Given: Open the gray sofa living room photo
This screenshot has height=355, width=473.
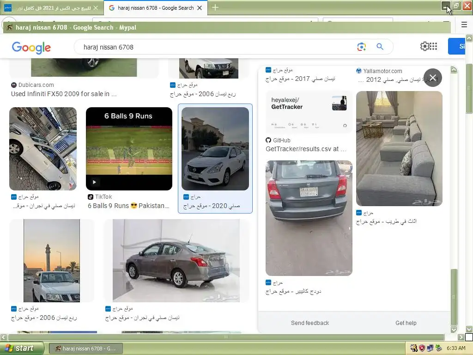Looking at the screenshot, I should [399, 148].
